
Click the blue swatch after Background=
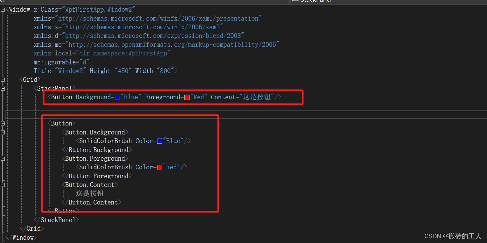pos(117,97)
